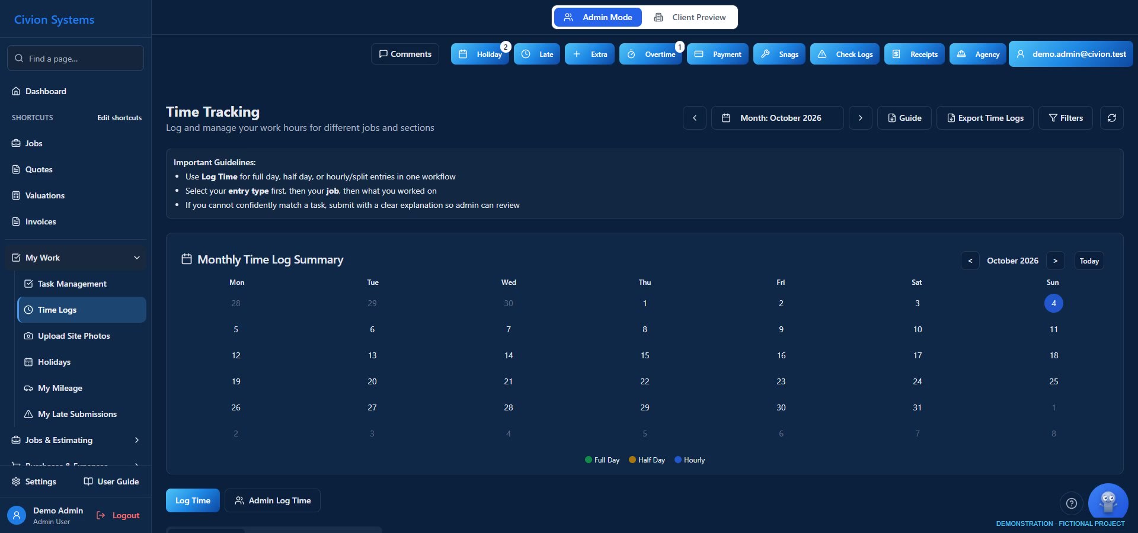The width and height of the screenshot is (1138, 533).
Task: Open the Filters options
Action: click(x=1065, y=118)
